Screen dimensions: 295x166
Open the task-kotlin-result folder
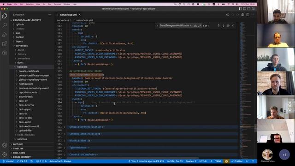29,126
